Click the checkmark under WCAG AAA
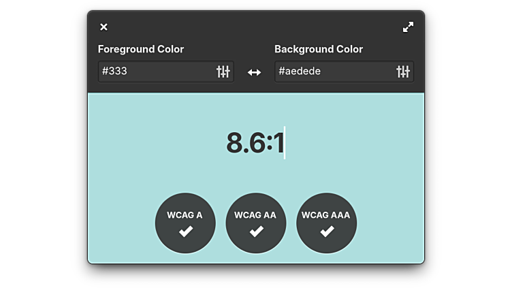512x288 pixels. pyautogui.click(x=327, y=231)
